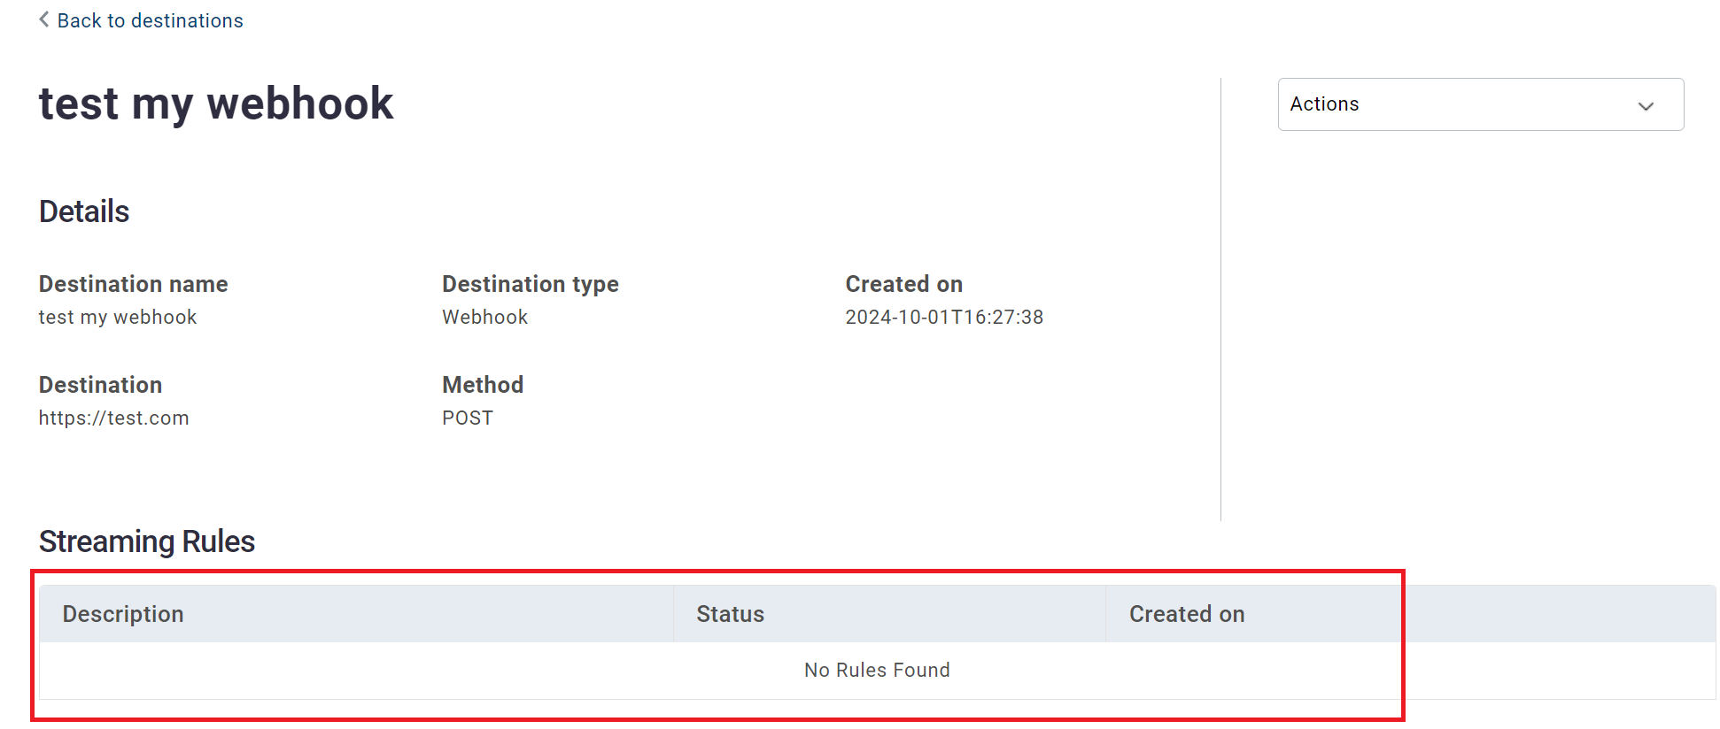
Task: Click the Status column header
Action: pos(730,614)
